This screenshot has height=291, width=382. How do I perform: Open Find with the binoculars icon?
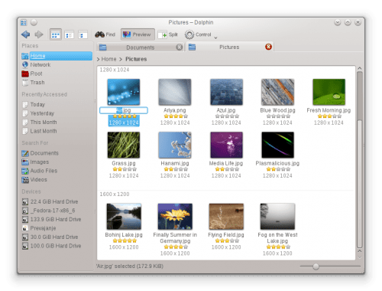coord(105,34)
